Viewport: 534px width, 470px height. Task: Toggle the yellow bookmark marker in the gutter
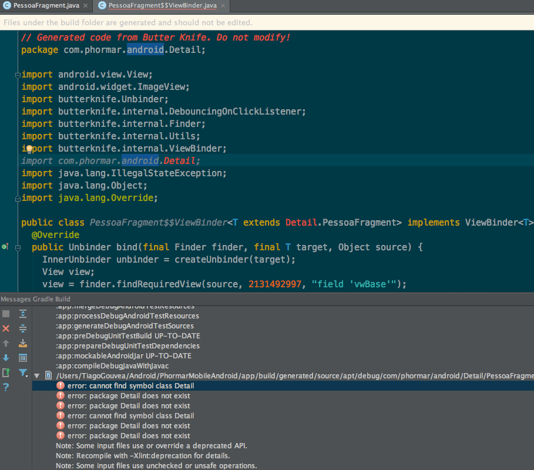pyautogui.click(x=28, y=148)
